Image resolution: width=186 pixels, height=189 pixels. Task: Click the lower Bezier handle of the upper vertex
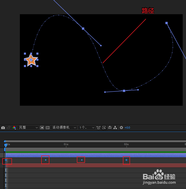(101, 45)
